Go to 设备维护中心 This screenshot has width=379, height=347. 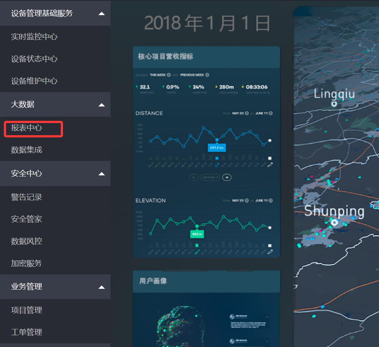click(34, 81)
